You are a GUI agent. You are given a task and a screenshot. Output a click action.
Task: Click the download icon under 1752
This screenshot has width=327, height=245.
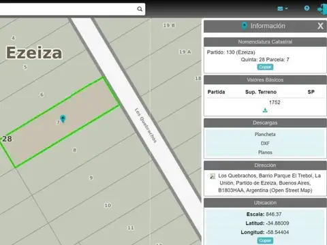pos(265,110)
